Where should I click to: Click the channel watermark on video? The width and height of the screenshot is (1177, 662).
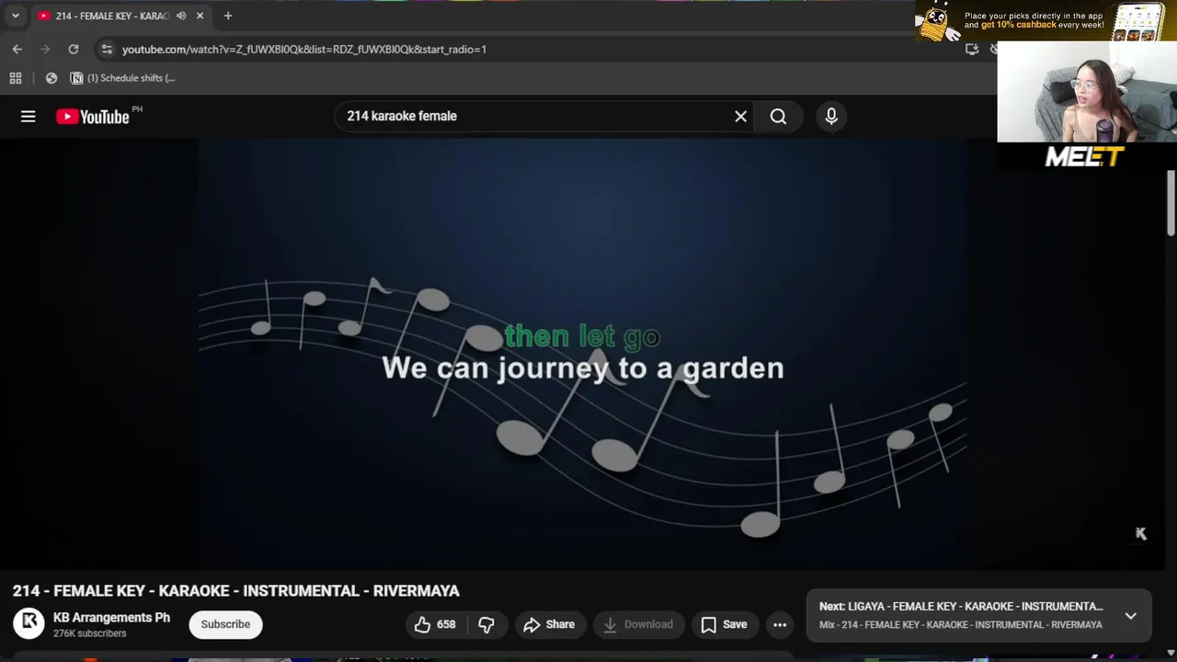[x=1140, y=533]
